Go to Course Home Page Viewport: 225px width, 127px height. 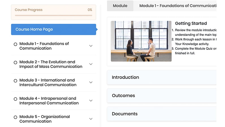tap(53, 29)
